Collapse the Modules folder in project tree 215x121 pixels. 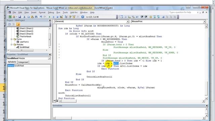pyautogui.click(x=12, y=45)
